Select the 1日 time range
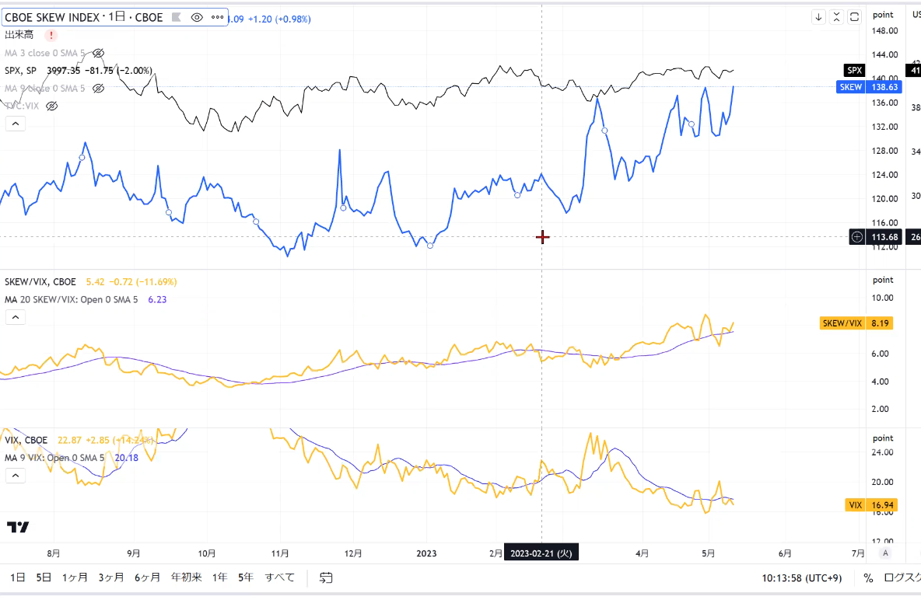Screen dimensions: 921x600 pyautogui.click(x=18, y=577)
